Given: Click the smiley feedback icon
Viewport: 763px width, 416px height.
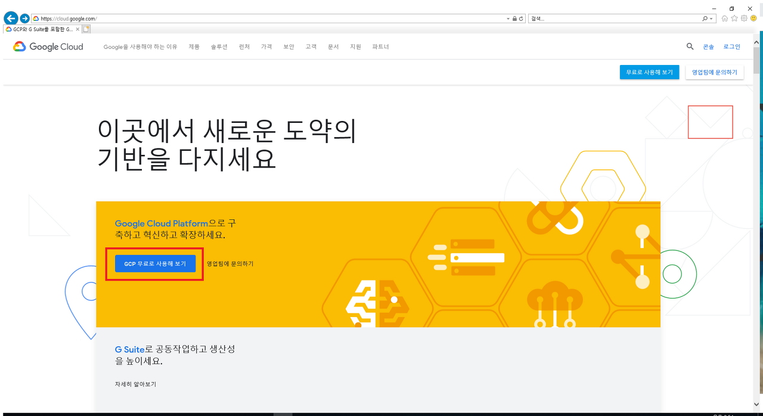Looking at the screenshot, I should (x=753, y=18).
